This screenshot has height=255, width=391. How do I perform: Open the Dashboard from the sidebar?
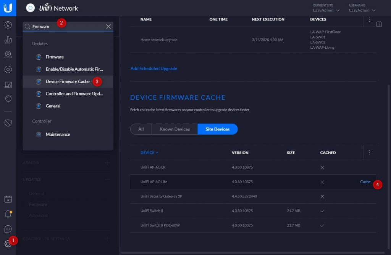pos(8,25)
